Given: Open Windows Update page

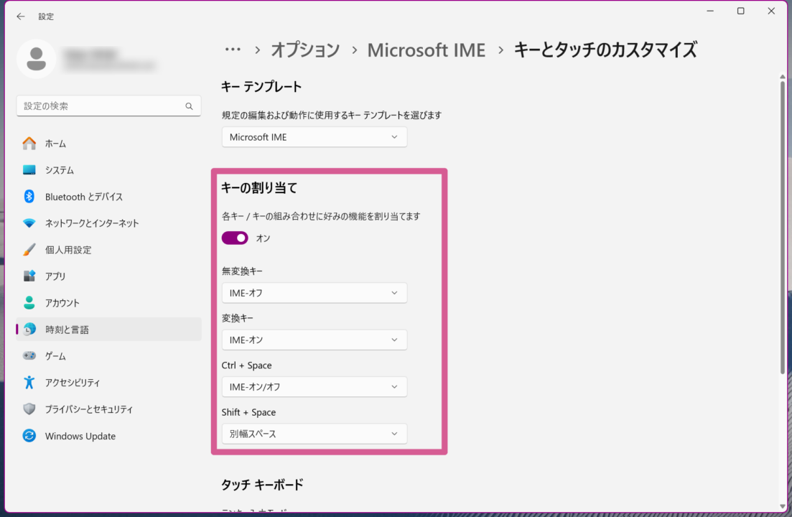Looking at the screenshot, I should click(108, 436).
